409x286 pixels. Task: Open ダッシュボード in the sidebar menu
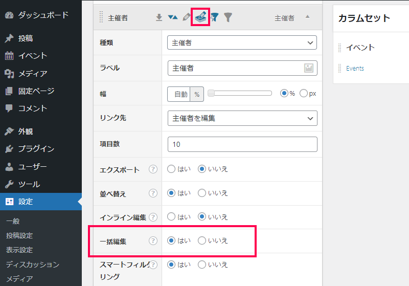[x=41, y=15]
